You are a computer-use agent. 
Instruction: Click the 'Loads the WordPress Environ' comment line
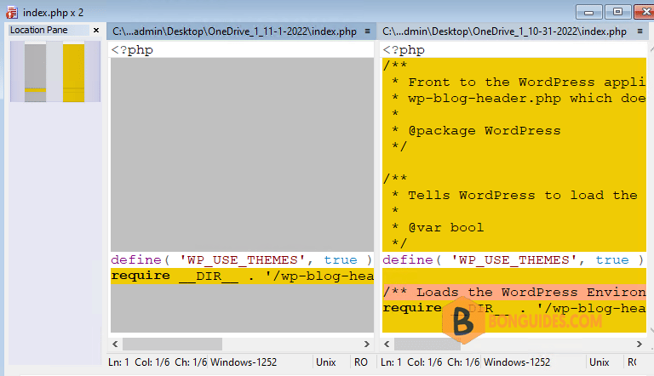(513, 293)
